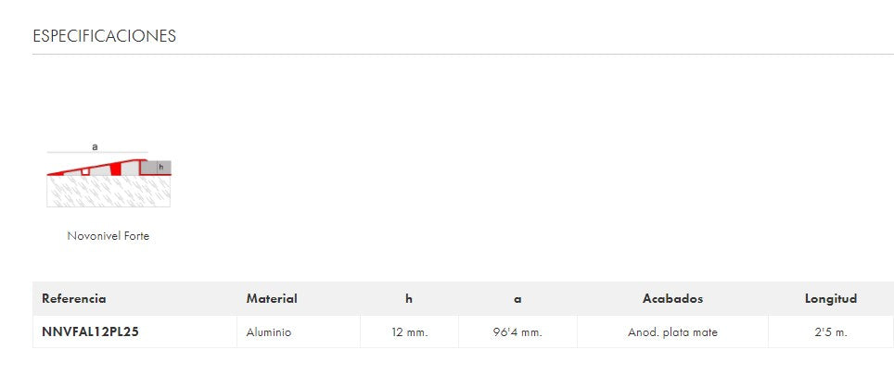Click the ESPECIFICACIONES section heading
Image resolution: width=894 pixels, height=375 pixels.
[104, 36]
